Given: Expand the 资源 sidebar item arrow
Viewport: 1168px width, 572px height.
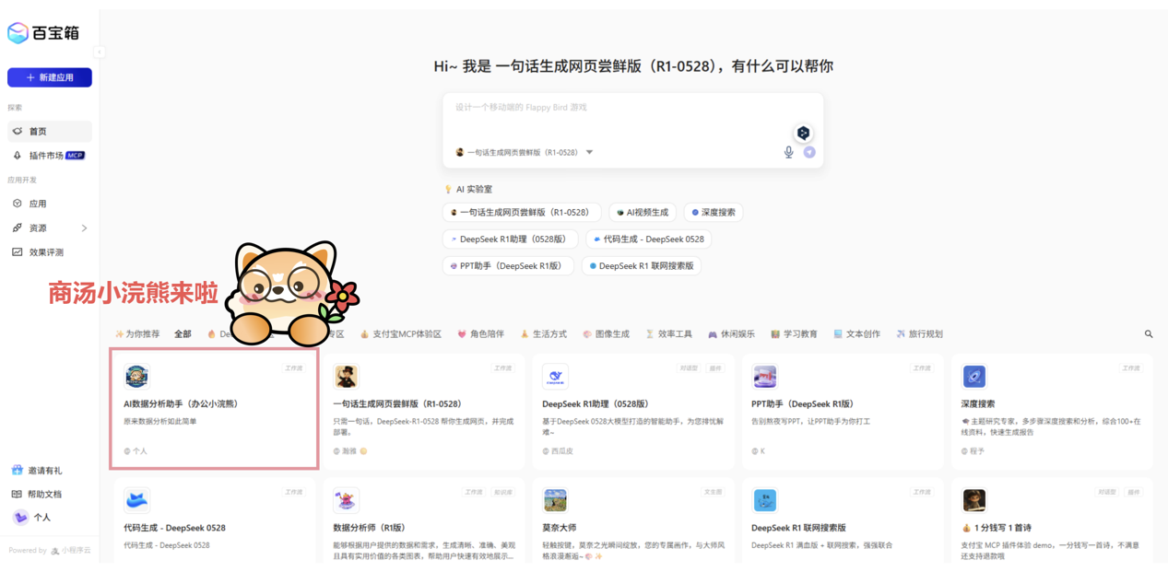Looking at the screenshot, I should coord(84,228).
